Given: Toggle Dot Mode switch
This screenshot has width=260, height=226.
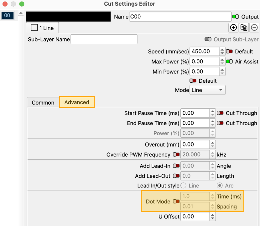Looking at the screenshot, I should coord(176,201).
